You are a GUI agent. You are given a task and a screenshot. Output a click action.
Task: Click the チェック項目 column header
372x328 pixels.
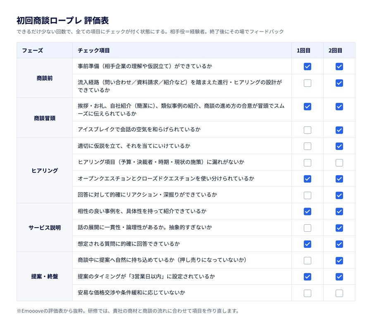(x=182, y=50)
